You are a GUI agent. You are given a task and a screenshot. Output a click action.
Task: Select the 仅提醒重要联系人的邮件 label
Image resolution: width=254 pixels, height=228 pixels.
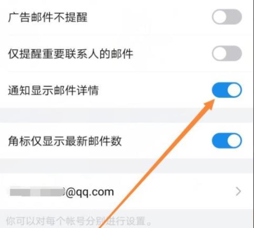pyautogui.click(x=70, y=54)
